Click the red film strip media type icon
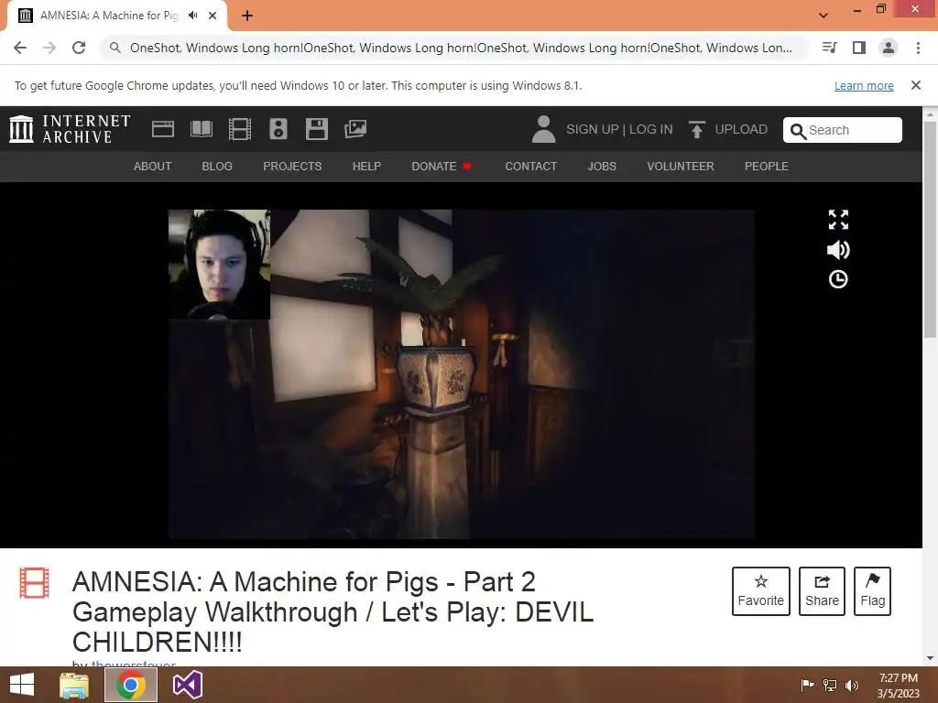The height and width of the screenshot is (703, 938). point(34,583)
